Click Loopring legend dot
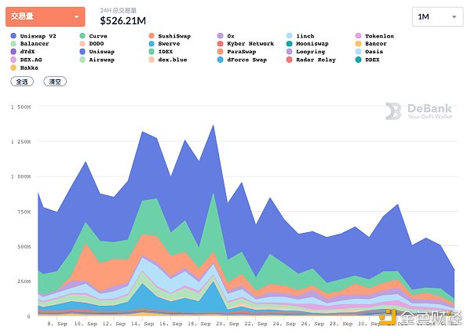 [289, 51]
